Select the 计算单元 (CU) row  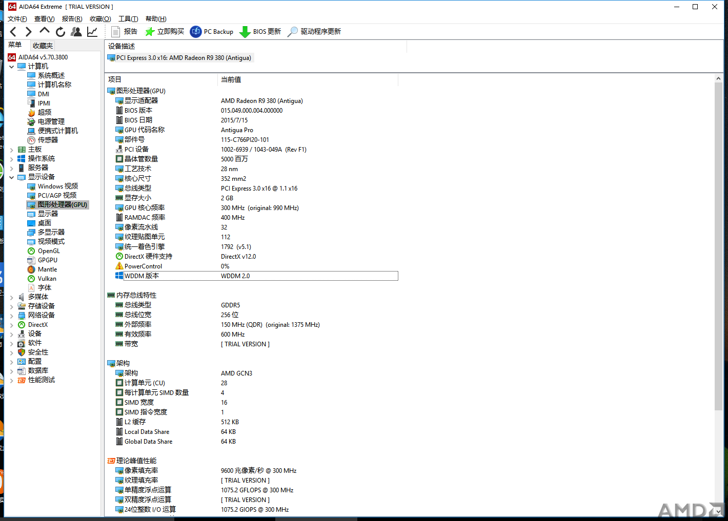tap(252, 383)
